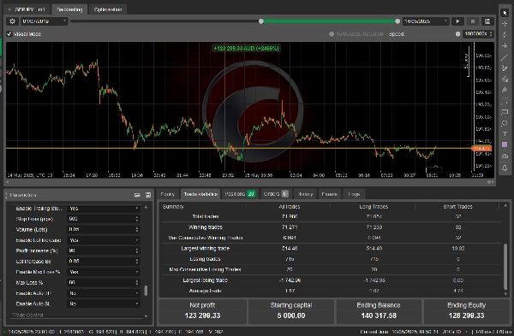Click backtest range slider start handle
This screenshot has height=336, width=514.
tap(261, 21)
